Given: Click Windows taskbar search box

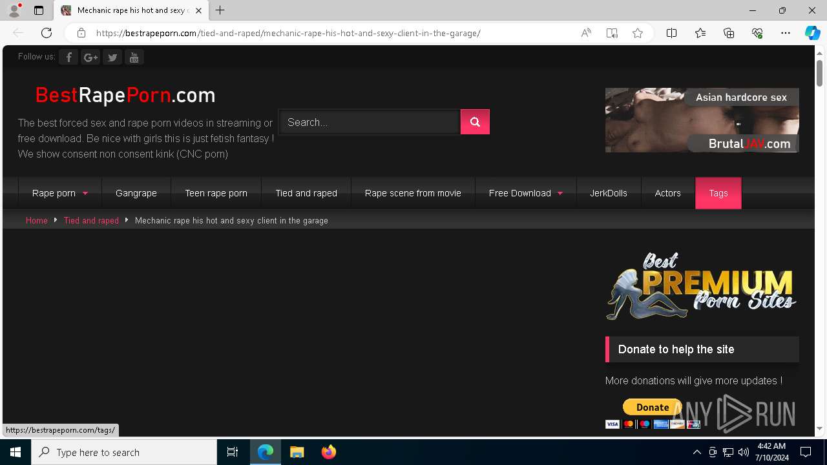Looking at the screenshot, I should [124, 452].
